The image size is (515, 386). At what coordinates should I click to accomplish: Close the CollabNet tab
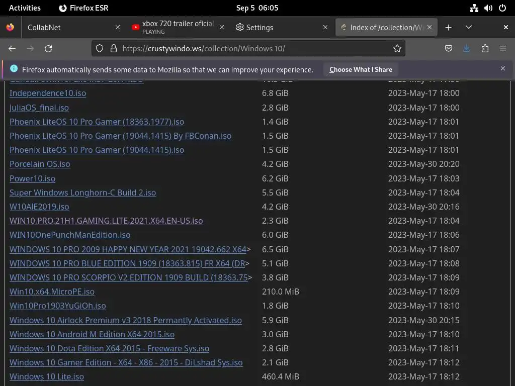pos(118,27)
